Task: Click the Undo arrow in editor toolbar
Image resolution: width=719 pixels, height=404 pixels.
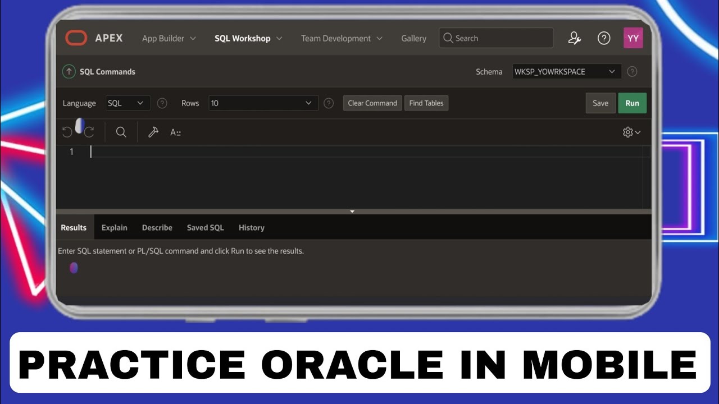Action: click(x=67, y=132)
